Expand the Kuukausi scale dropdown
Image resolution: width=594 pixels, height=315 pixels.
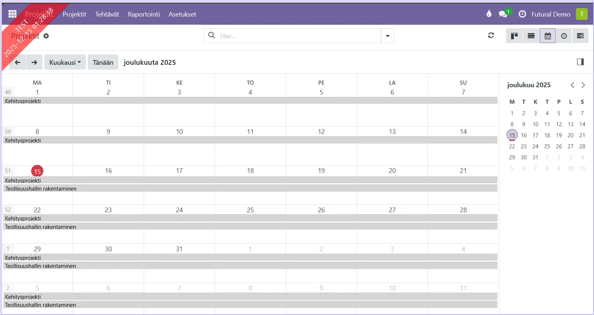(x=65, y=62)
